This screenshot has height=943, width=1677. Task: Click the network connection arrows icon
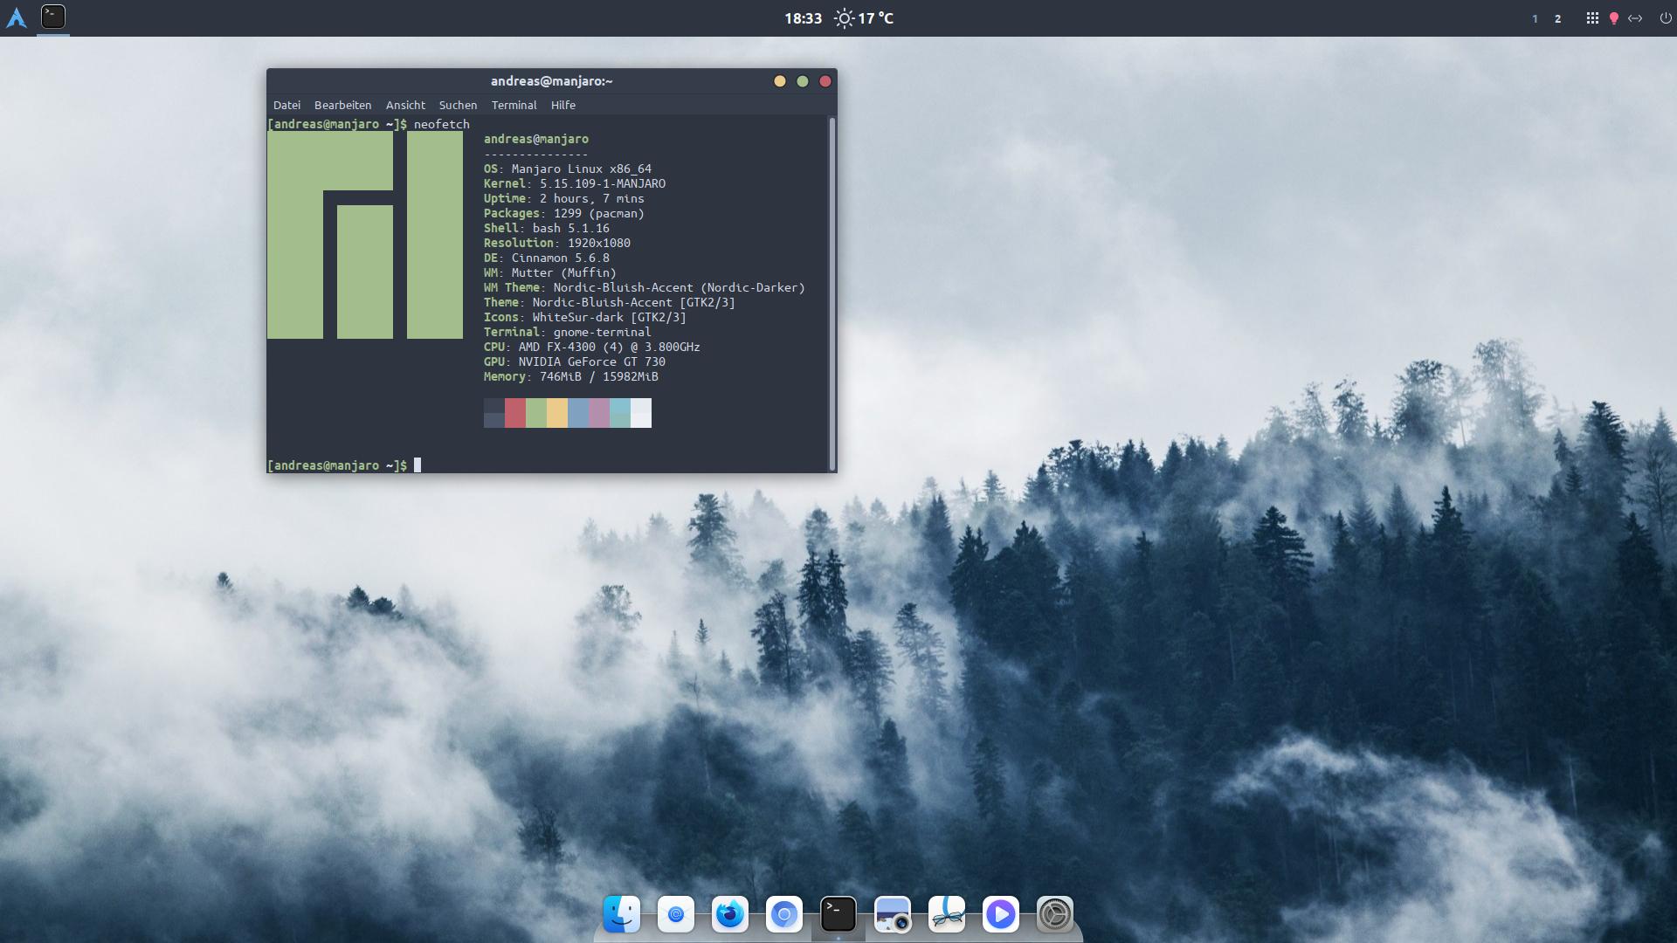pos(1635,18)
